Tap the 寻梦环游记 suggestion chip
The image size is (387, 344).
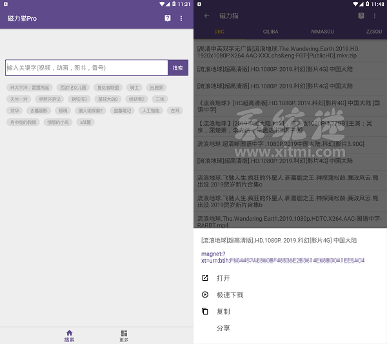point(50,99)
